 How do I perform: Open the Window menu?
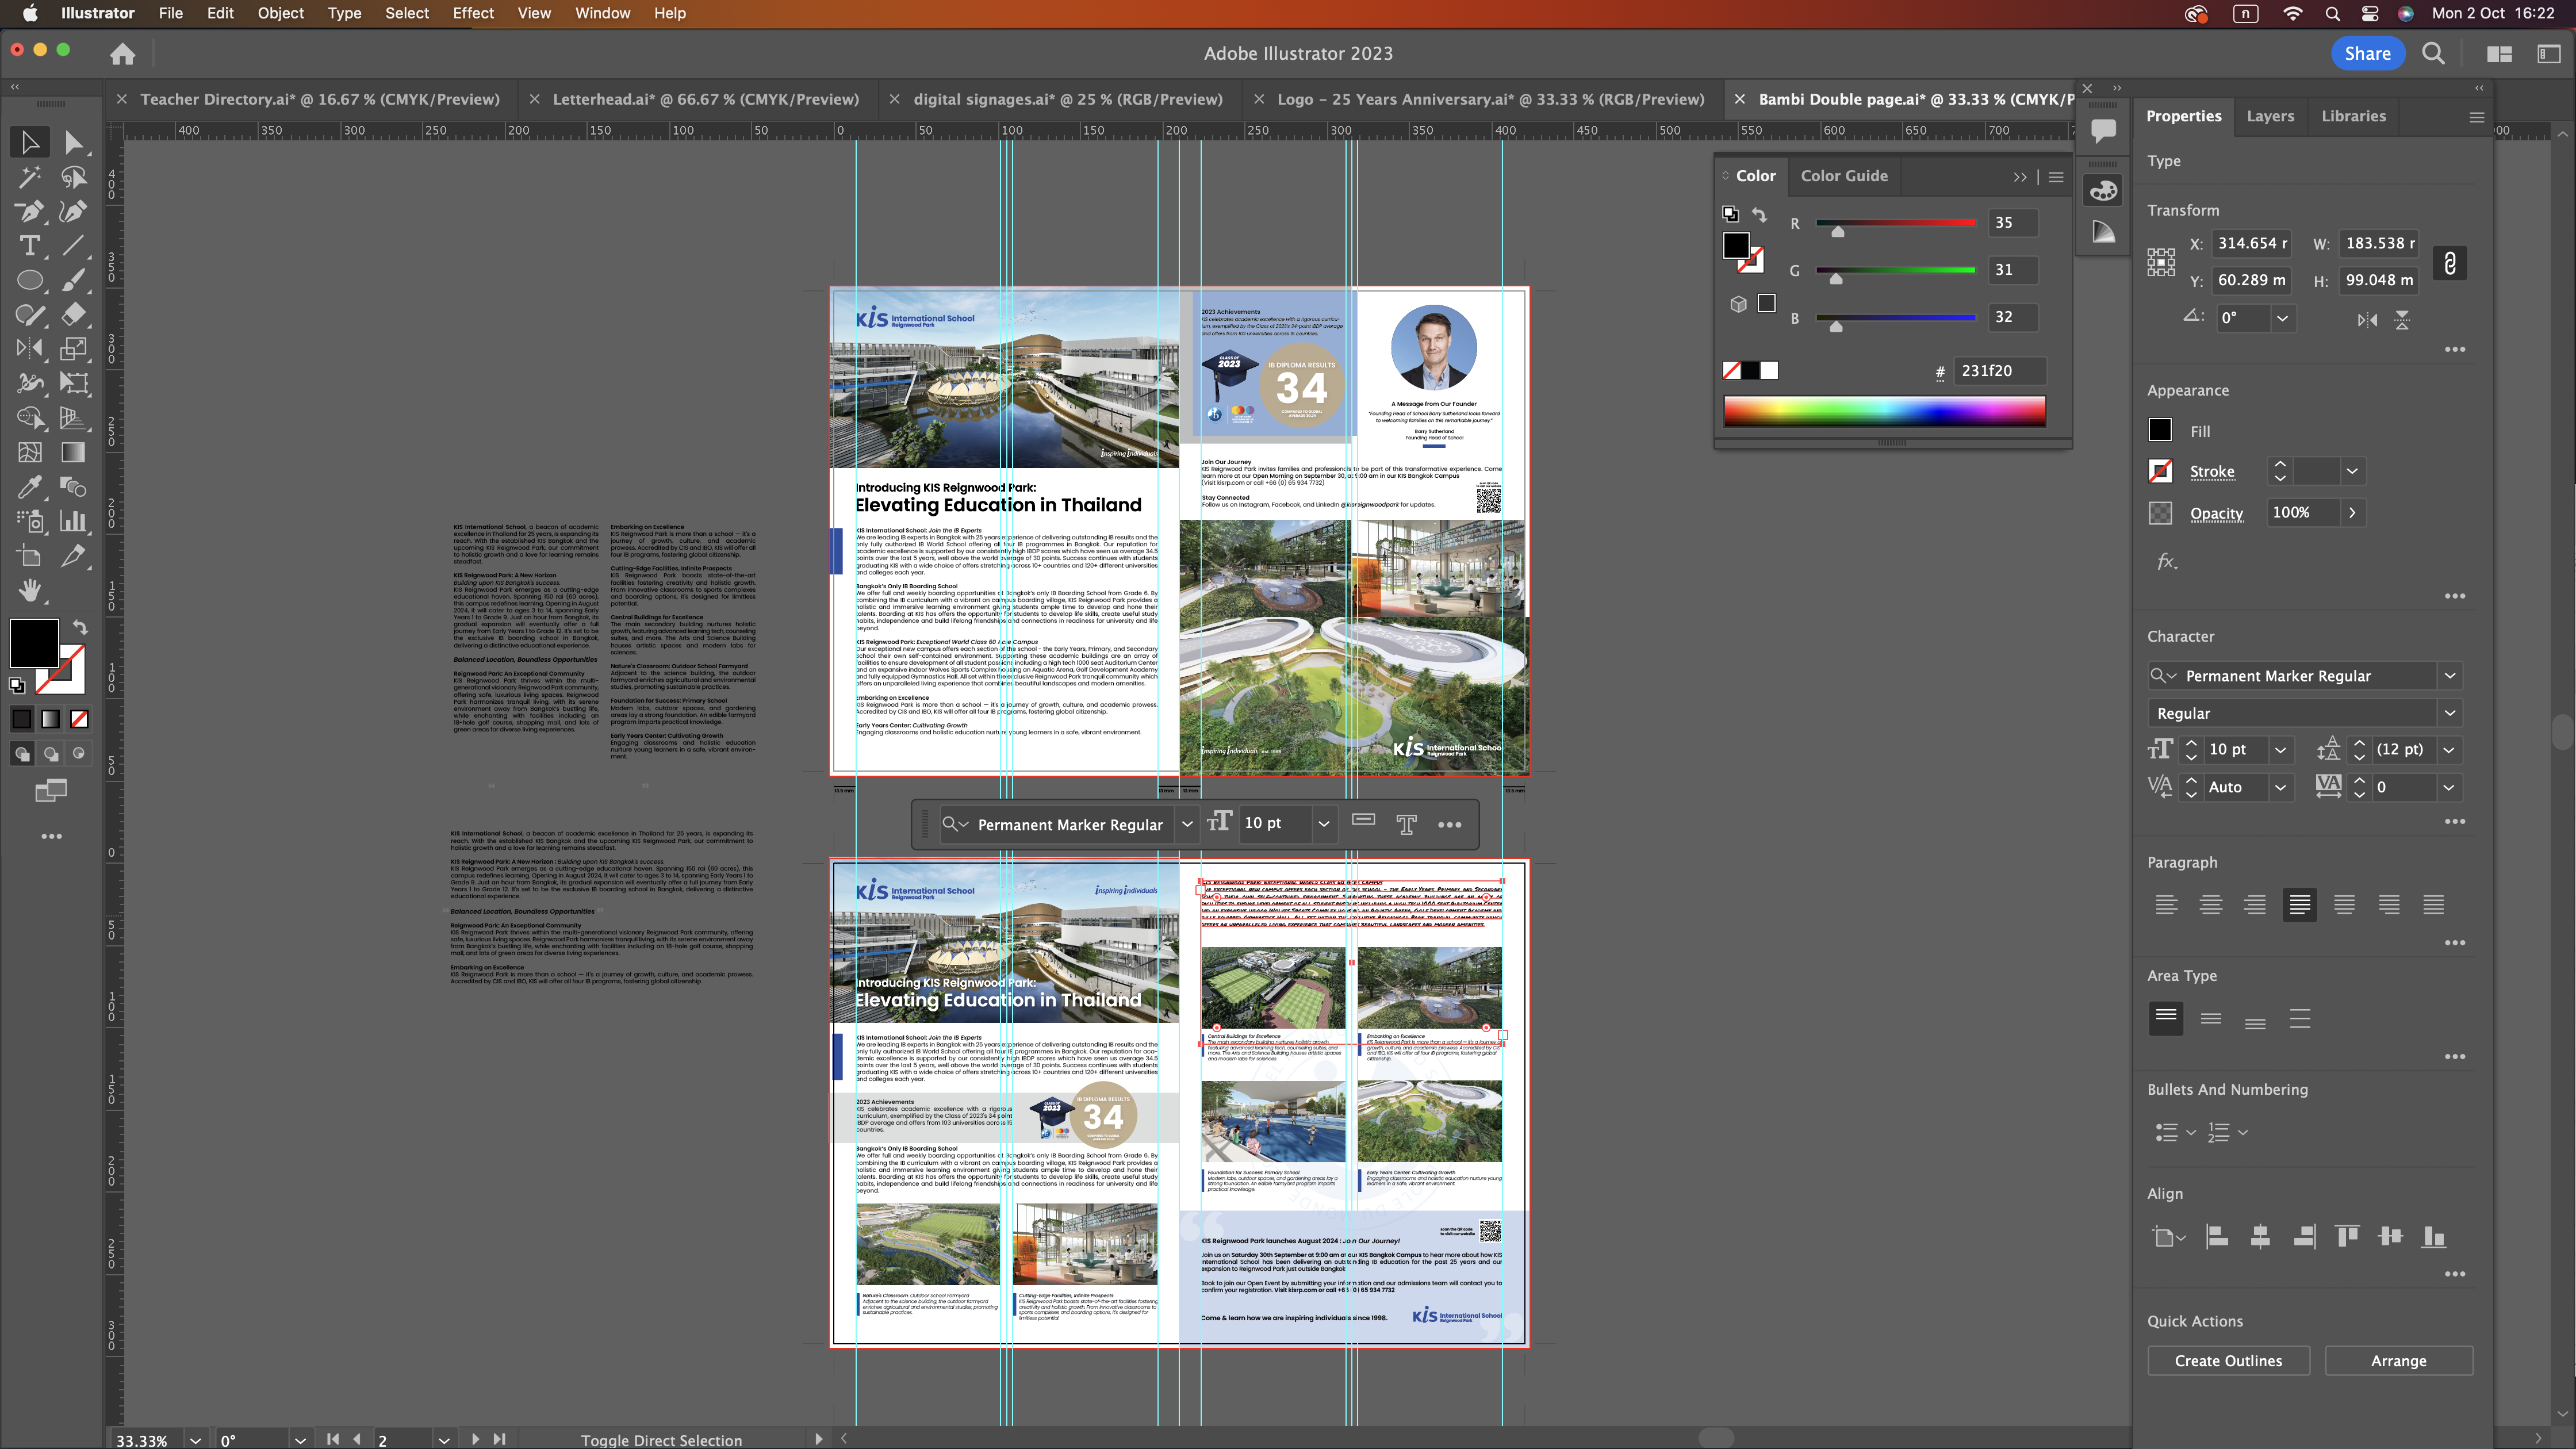[602, 13]
